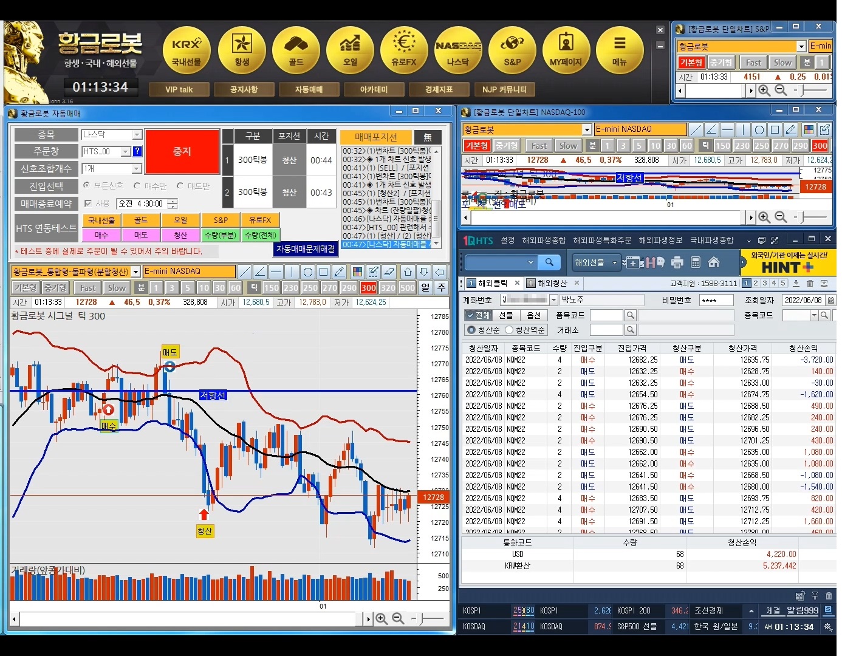Screen dimensions: 842x656
Task: Select the rectangle drawing tool in the 통합형 chart toolbar
Action: [323, 272]
